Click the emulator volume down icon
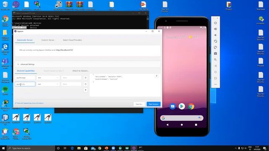This screenshot has height=151, width=269. (216, 35)
